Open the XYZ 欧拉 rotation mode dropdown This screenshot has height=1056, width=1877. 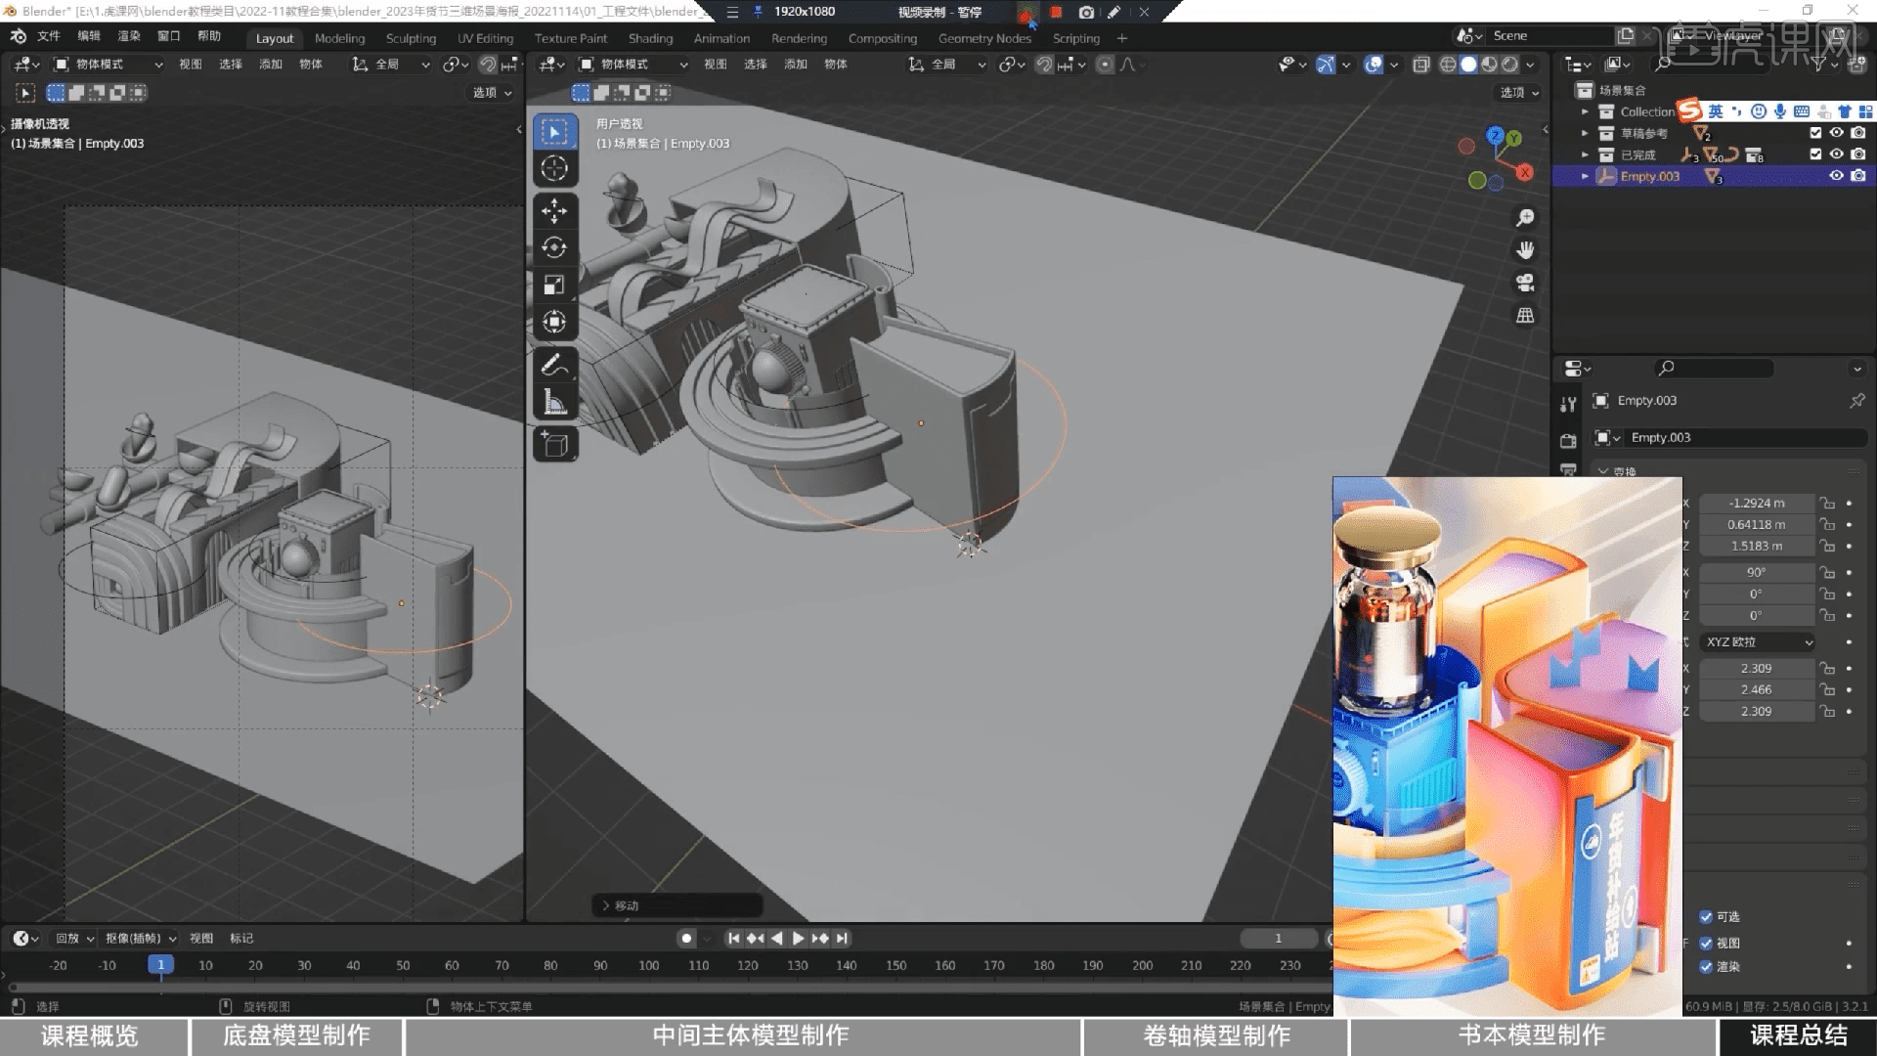point(1758,642)
